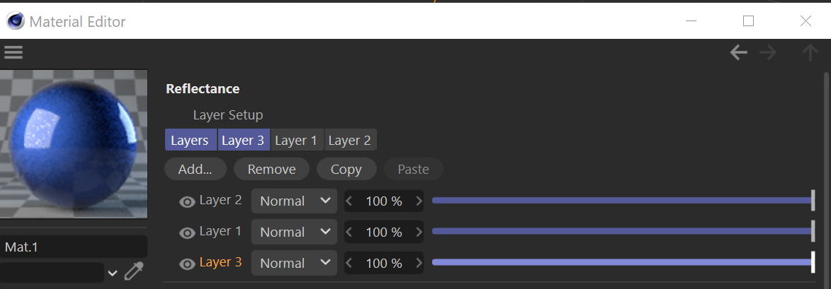Screen dimensions: 831x289
Task: Decrease Layer 2 percentage with left arrow
Action: click(x=349, y=201)
